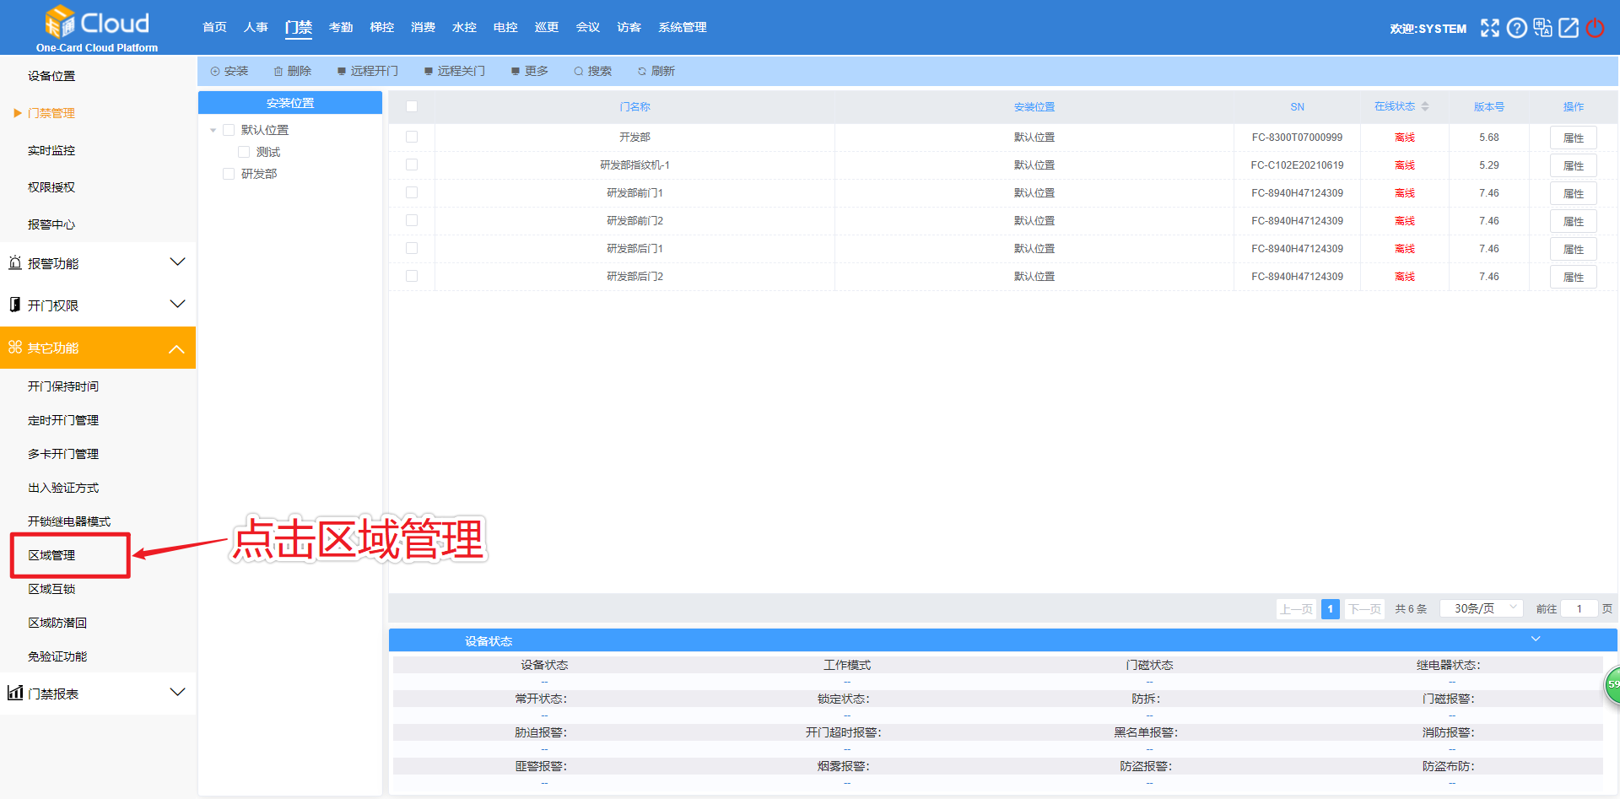Check the 测试 tree checkbox
Screen dimensions: 1620x799
click(244, 152)
